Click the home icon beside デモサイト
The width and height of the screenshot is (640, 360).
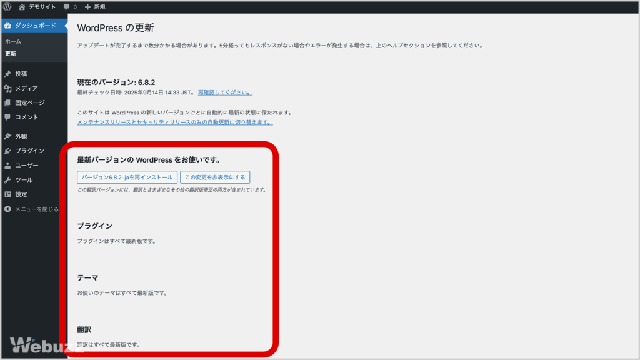click(x=22, y=7)
